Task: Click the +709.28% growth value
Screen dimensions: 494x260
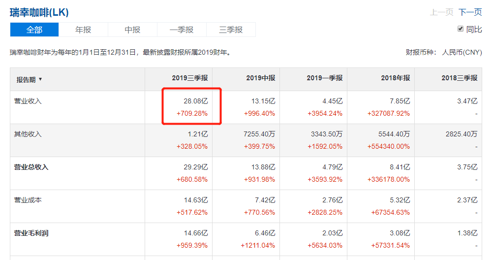Action: (192, 113)
